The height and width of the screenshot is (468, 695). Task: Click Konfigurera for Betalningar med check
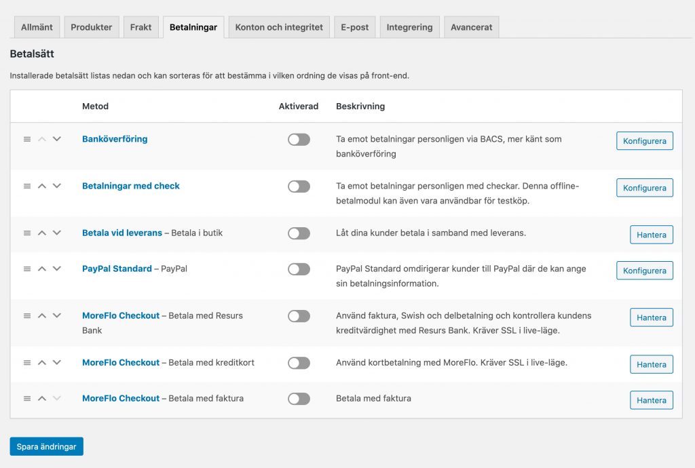[645, 188]
